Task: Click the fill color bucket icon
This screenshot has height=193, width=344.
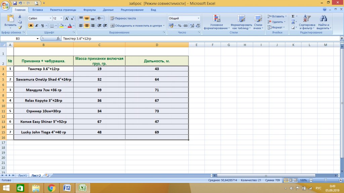Action: pos(61,25)
